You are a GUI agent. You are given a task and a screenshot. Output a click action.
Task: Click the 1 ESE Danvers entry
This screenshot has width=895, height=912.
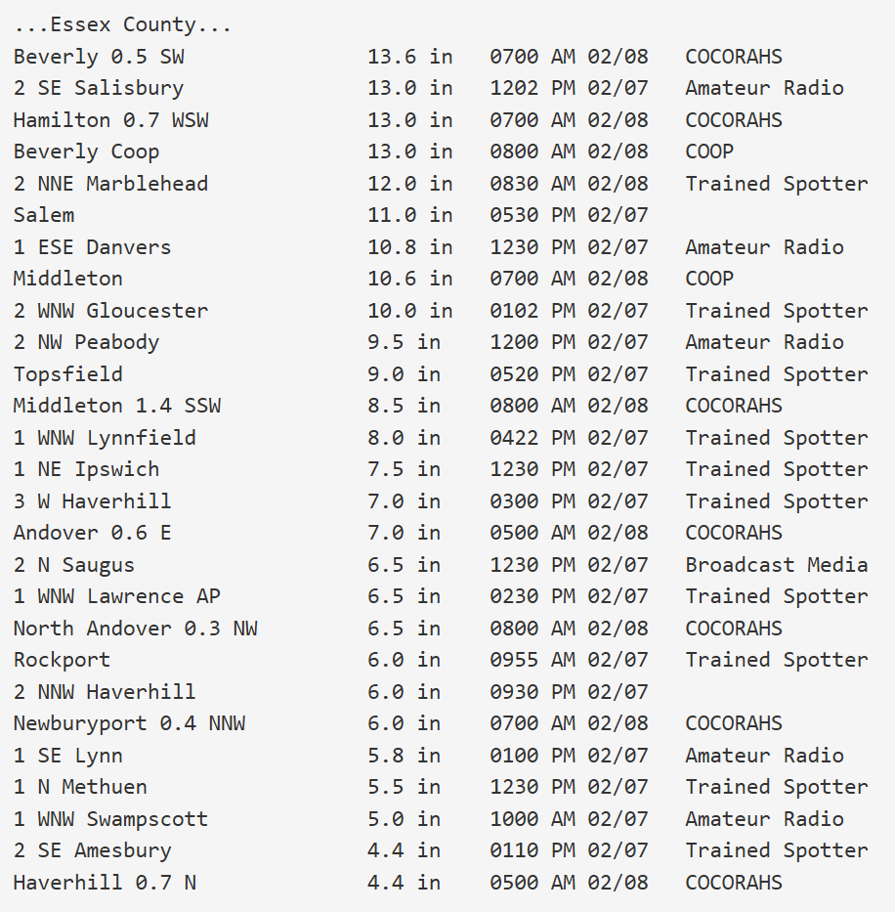coord(92,247)
